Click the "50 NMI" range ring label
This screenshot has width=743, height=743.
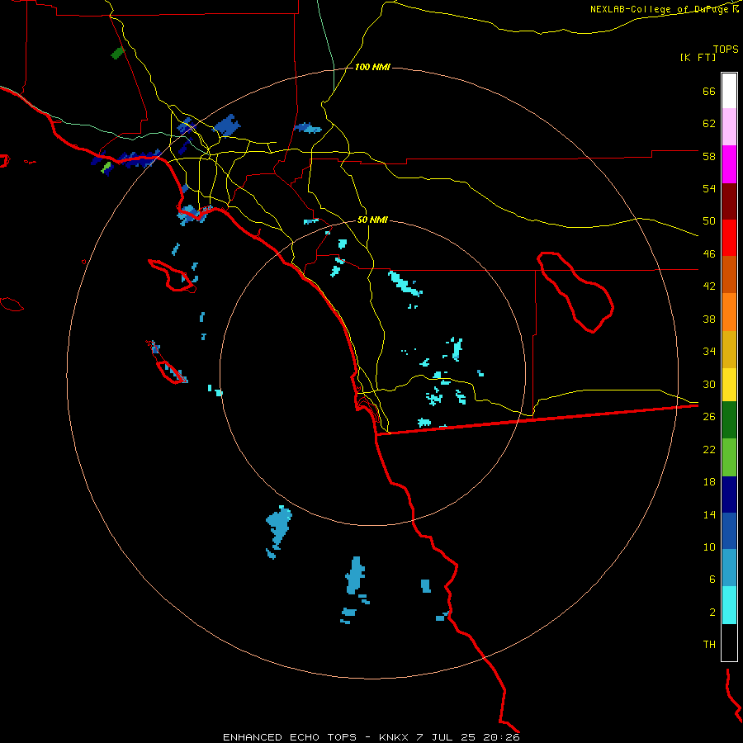point(372,220)
